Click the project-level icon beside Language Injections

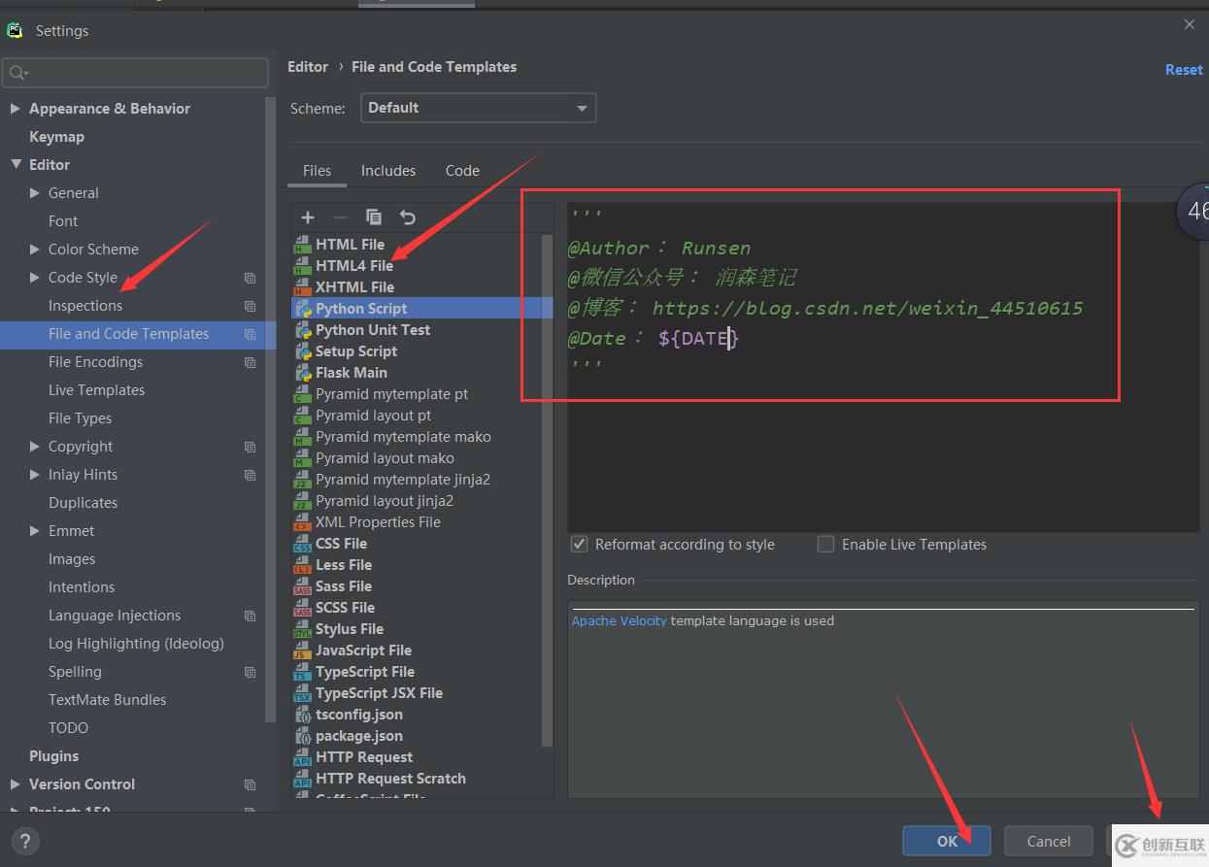coord(250,616)
